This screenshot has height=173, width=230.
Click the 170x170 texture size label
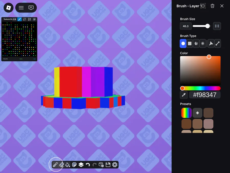coord(5,59)
